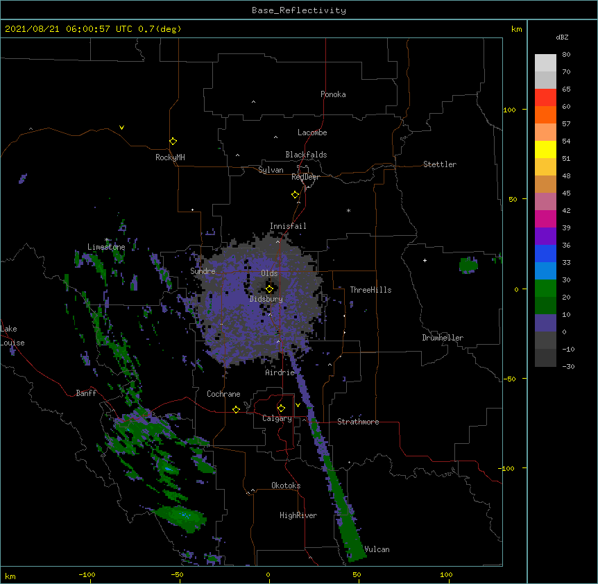The height and width of the screenshot is (584, 598).
Task: Click the ThreeHills town label
Action: (x=370, y=290)
